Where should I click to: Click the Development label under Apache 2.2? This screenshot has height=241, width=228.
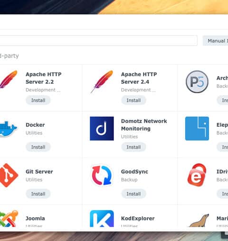43,90
